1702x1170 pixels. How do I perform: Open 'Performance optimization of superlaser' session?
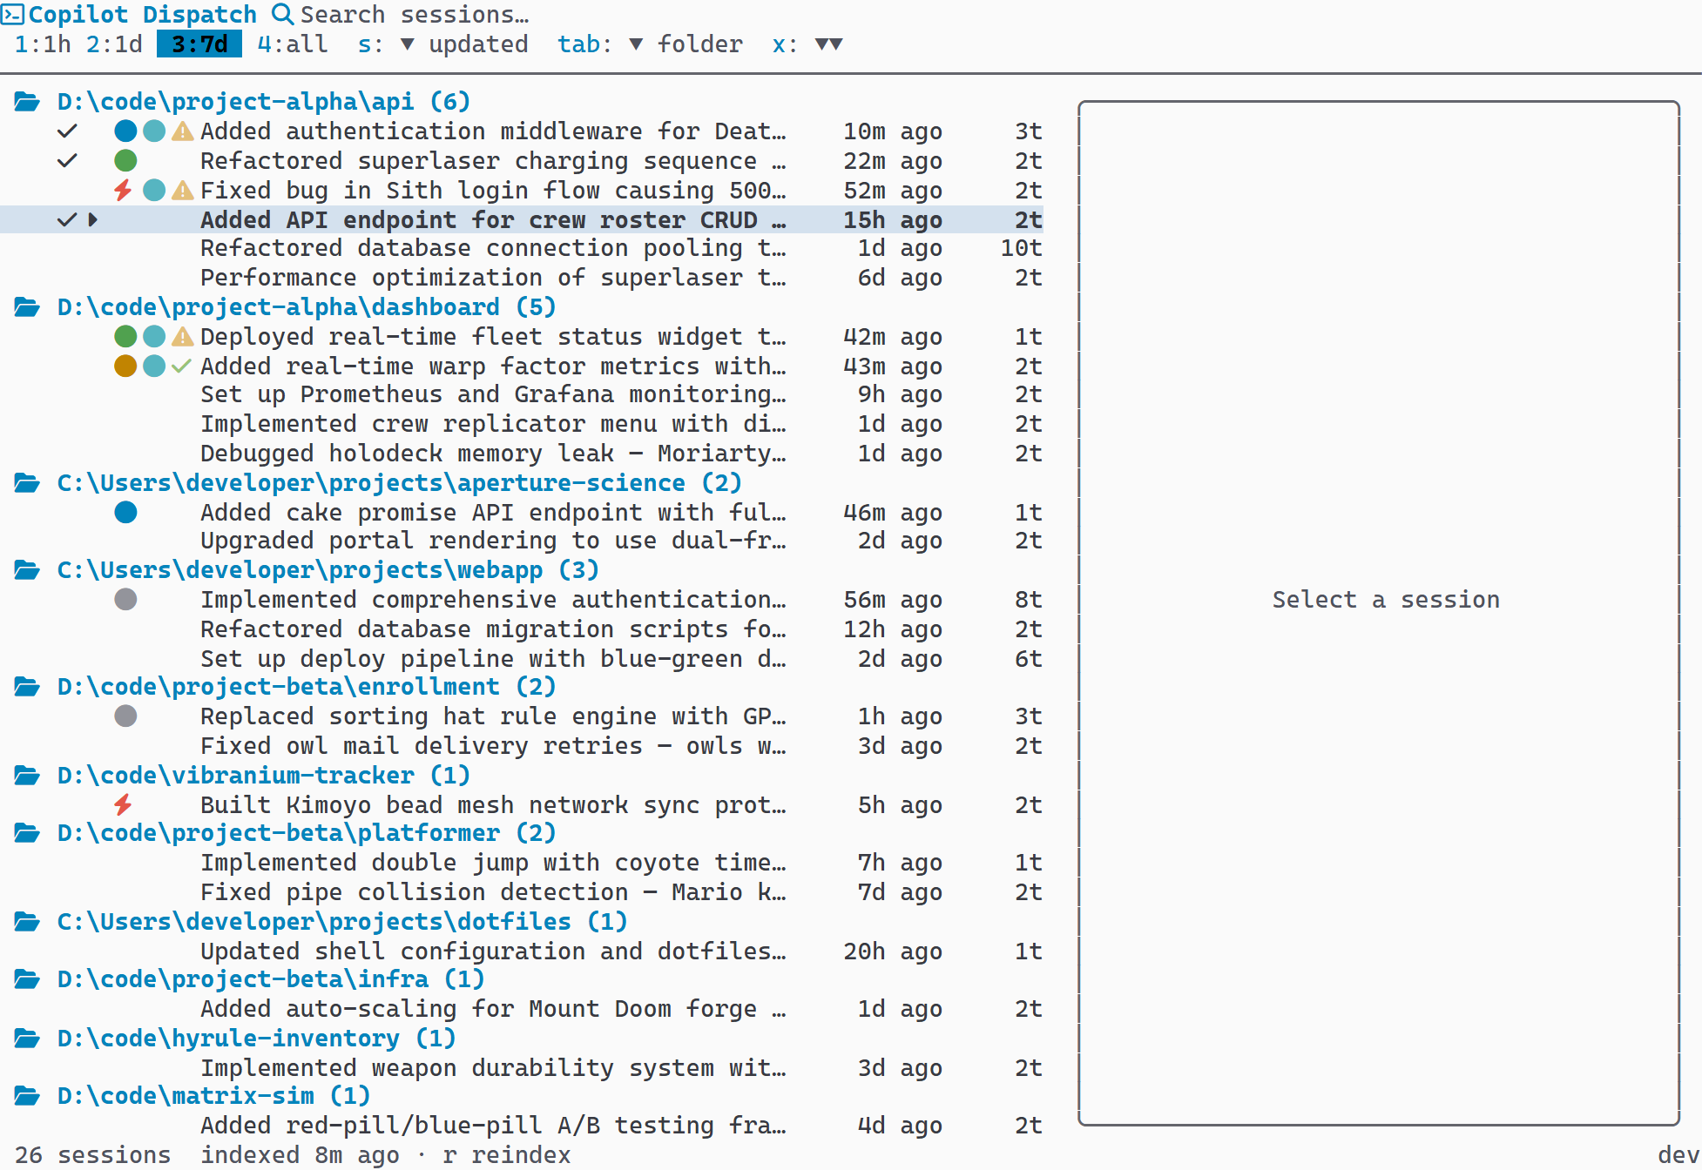(x=523, y=278)
